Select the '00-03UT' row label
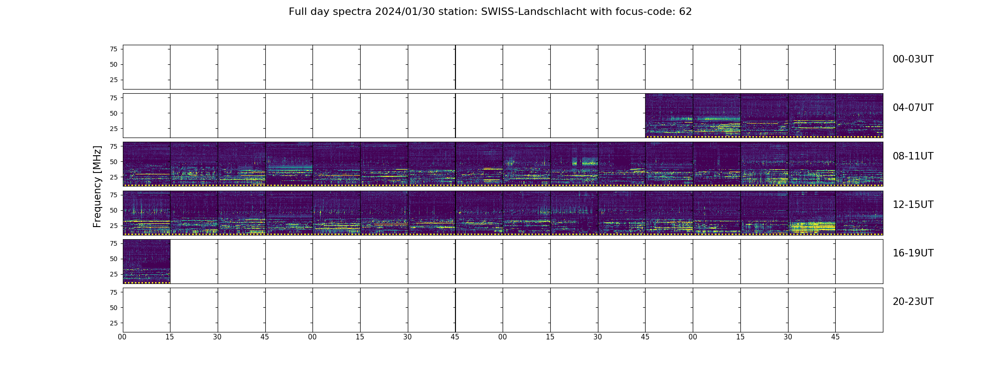The width and height of the screenshot is (981, 373). (x=913, y=59)
